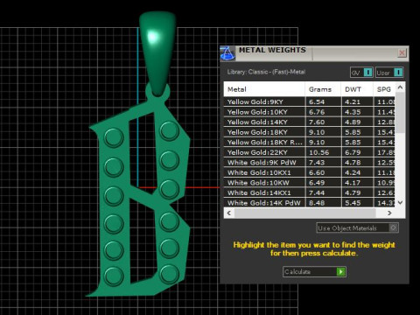Click the 10.56 grams value
Image resolution: width=420 pixels, height=315 pixels.
coord(318,152)
